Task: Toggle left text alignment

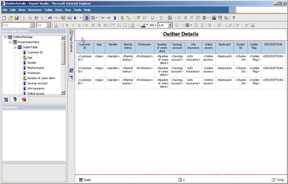Action: [x=87, y=25]
